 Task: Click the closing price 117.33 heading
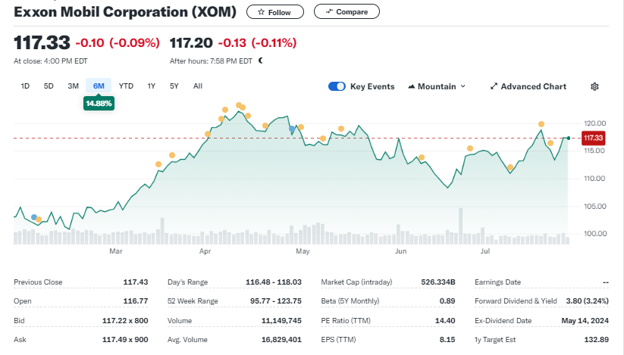[42, 42]
